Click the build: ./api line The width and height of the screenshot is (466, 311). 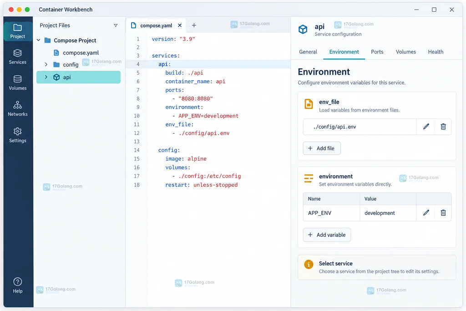pos(184,73)
